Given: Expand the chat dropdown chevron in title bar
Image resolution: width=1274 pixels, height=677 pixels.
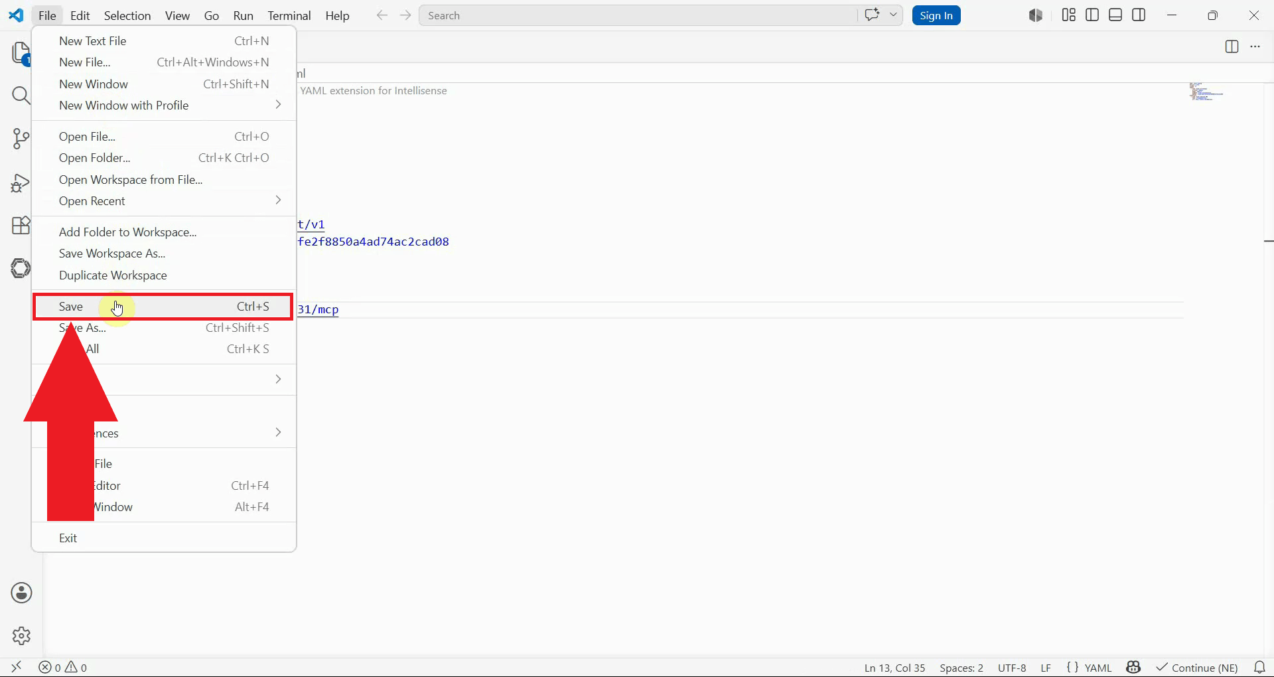Looking at the screenshot, I should (x=893, y=15).
